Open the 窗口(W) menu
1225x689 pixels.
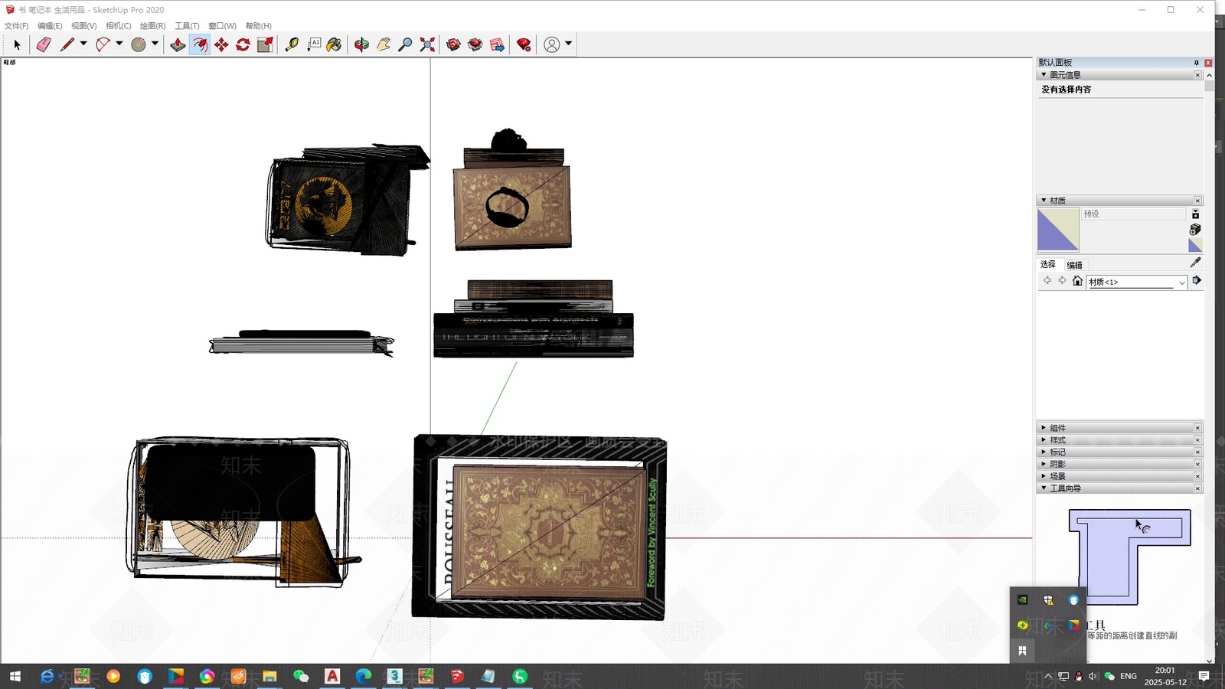pos(222,26)
